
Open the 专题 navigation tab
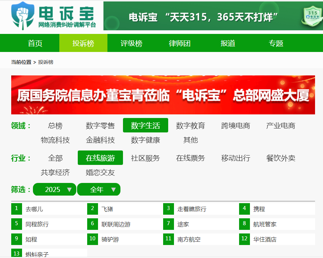click(x=276, y=43)
